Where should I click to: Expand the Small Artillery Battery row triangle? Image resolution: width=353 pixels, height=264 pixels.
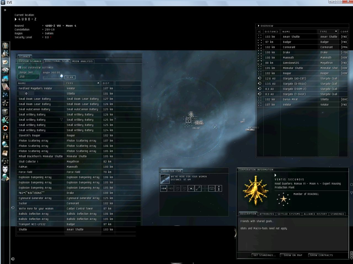pos(61,120)
